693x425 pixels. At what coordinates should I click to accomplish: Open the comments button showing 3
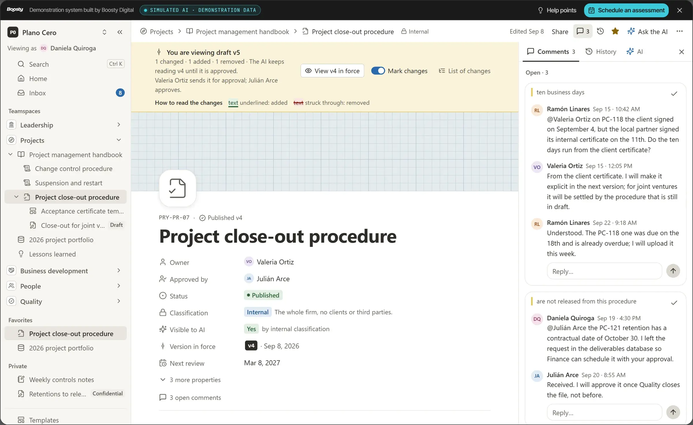pos(583,31)
